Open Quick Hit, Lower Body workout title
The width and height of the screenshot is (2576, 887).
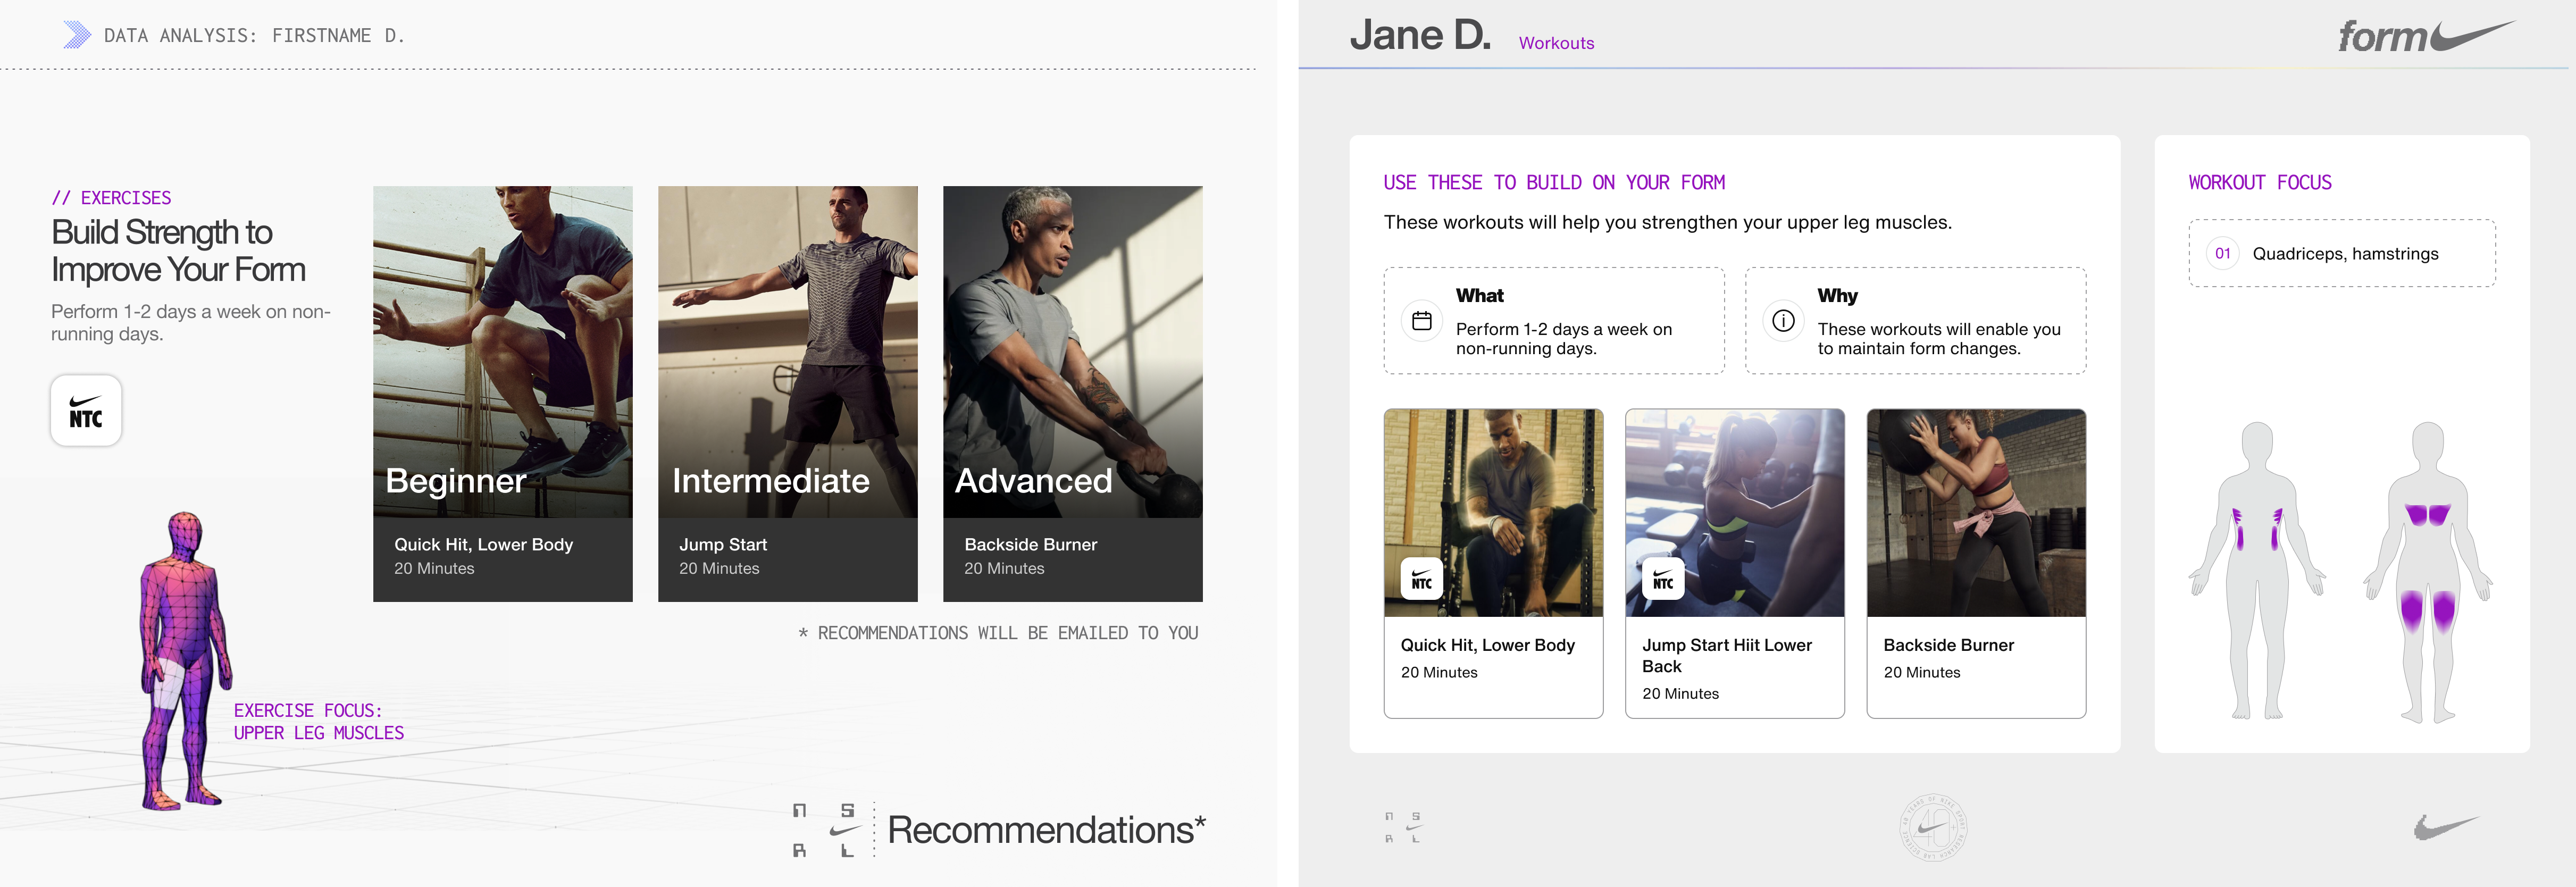pyautogui.click(x=1487, y=645)
